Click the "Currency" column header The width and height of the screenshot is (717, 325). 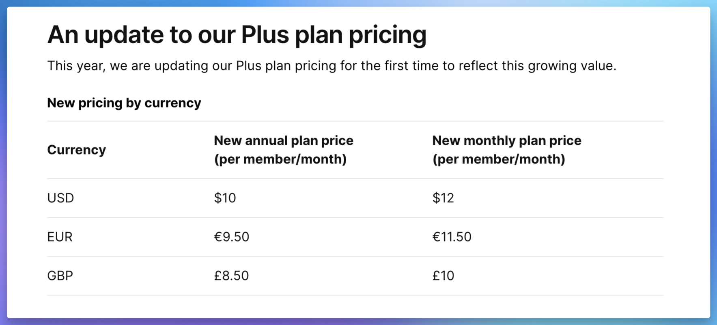tap(76, 150)
